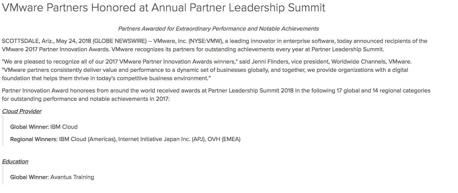Click the OVH (EMEA) regional winner
Image resolution: width=458 pixels, height=193 pixels.
coord(224,139)
